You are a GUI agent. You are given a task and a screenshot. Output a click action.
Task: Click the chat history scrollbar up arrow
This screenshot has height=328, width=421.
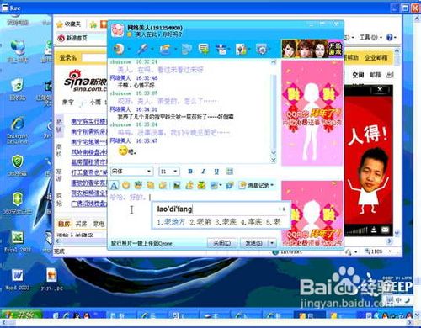point(274,63)
